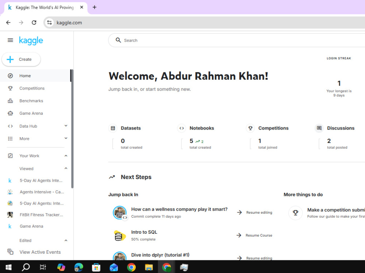Close the Kaggle browser tab
This screenshot has width=365, height=273.
pos(82,7)
